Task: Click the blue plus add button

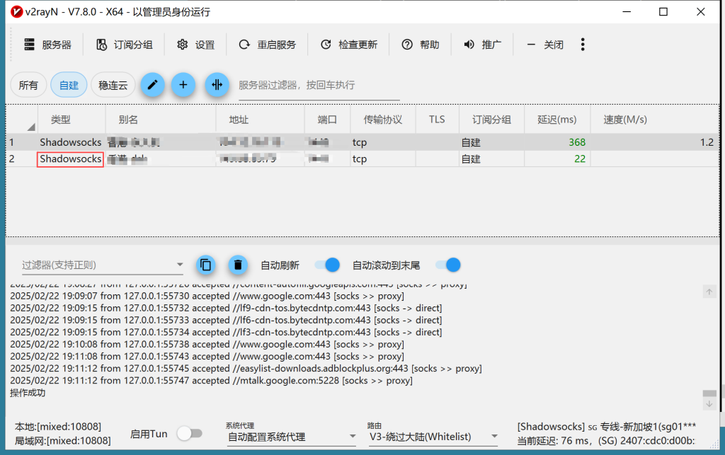Action: 183,85
